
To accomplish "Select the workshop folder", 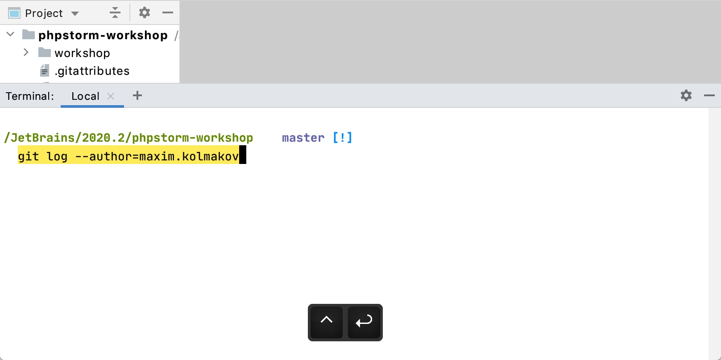I will pyautogui.click(x=82, y=53).
